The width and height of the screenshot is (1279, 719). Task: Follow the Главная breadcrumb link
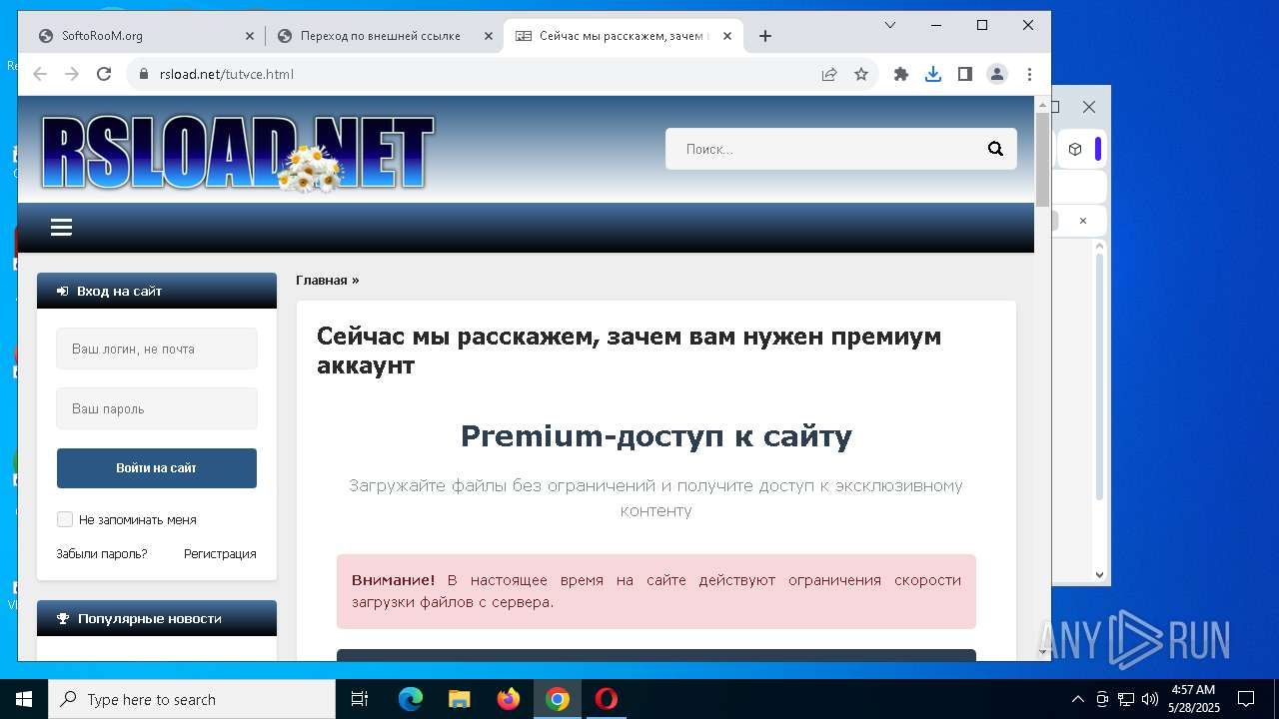click(321, 280)
